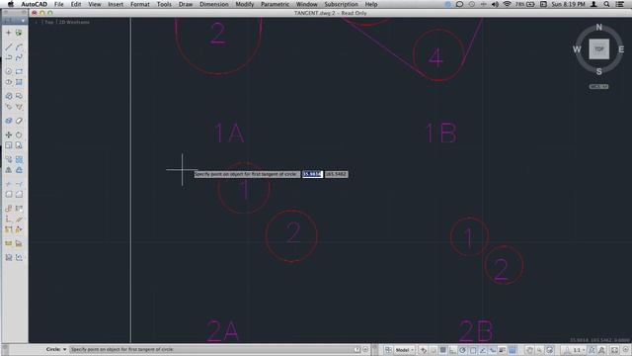Screen dimensions: 632x356
Task: Click N on the ViewCube compass
Action: [599, 27]
